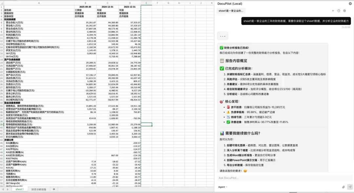
Task: Click the 销售毛利率(%) label cell
Action: [39, 171]
